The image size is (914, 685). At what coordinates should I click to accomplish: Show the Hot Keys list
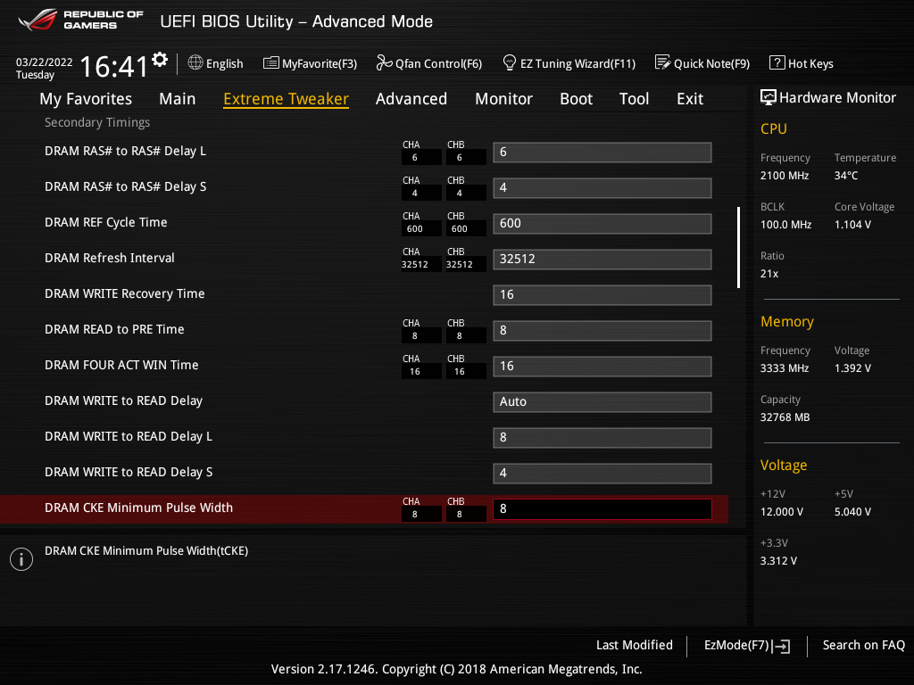[x=802, y=63]
